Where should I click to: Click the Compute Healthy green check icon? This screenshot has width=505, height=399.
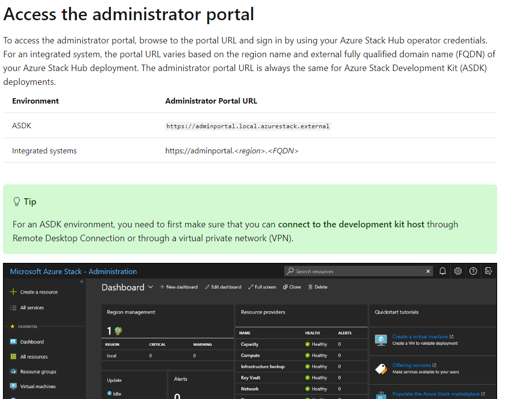pos(307,356)
